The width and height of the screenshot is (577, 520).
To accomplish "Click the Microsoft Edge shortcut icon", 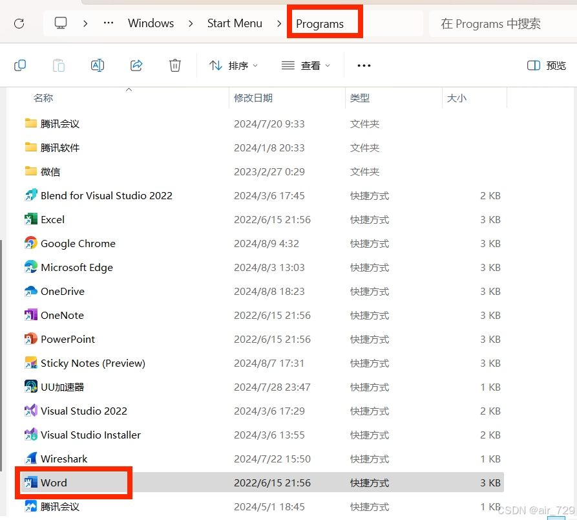I will (31, 267).
